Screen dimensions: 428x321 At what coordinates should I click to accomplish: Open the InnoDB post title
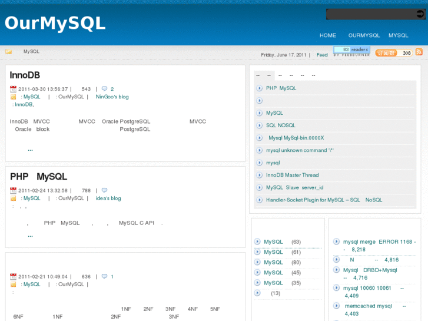(25, 75)
